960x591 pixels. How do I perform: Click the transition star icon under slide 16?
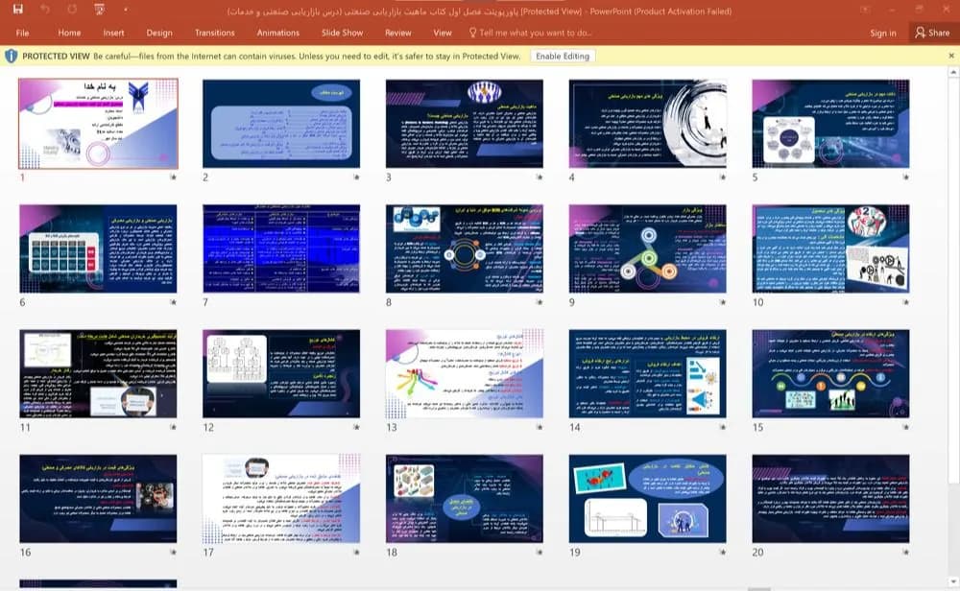(173, 552)
